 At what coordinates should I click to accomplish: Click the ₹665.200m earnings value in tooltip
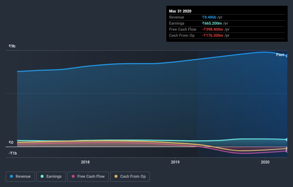click(212, 23)
